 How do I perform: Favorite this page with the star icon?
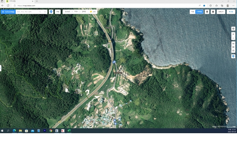(204, 6)
